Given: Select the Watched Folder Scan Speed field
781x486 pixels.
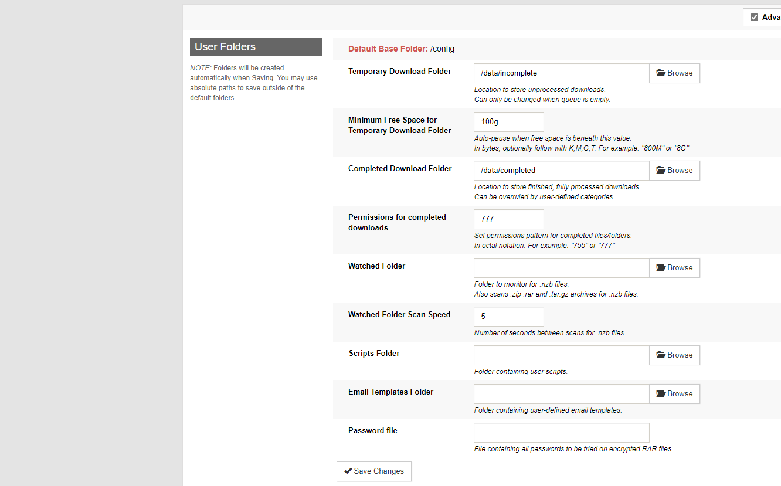Looking at the screenshot, I should click(x=508, y=317).
